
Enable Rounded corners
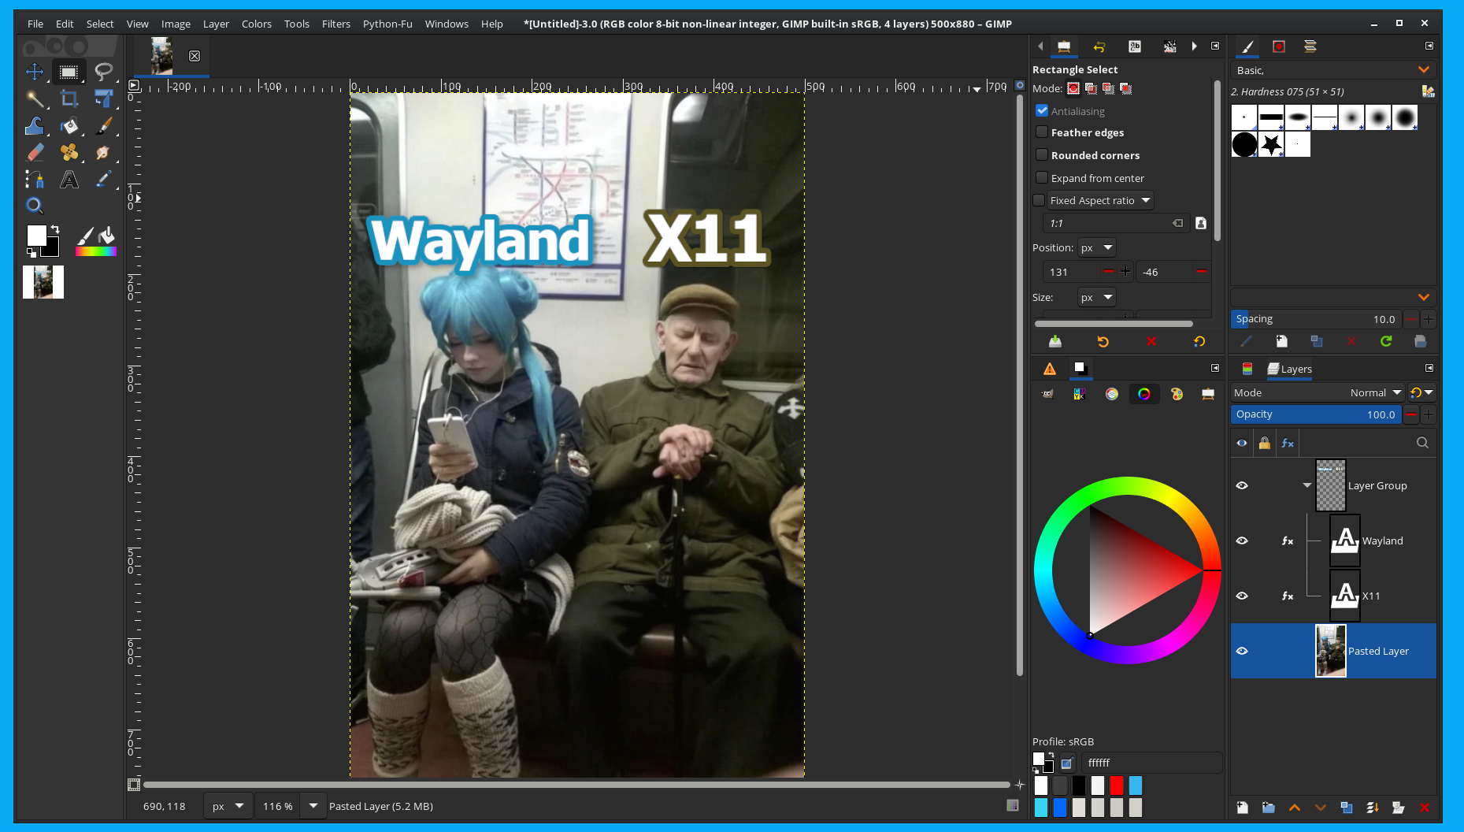(1042, 155)
